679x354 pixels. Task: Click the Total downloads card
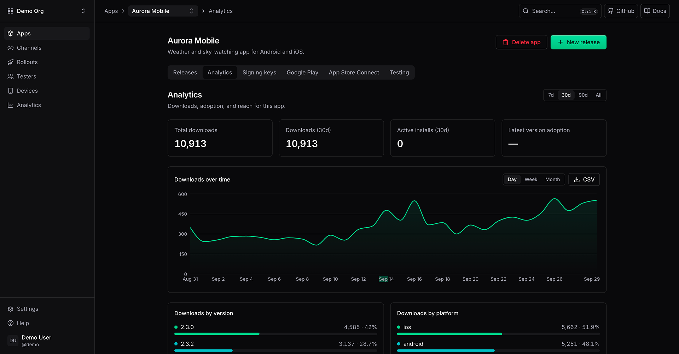tap(220, 138)
